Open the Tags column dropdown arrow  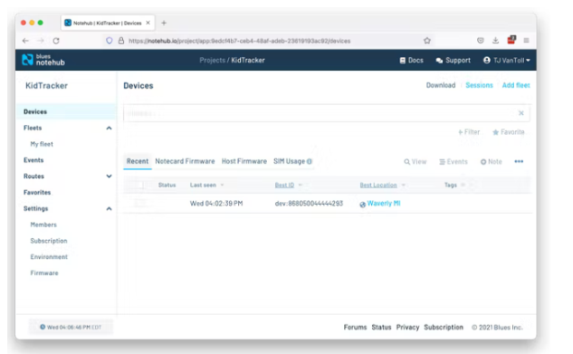[x=463, y=186]
